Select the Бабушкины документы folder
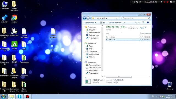The width and height of the screenshot is (176, 99). tap(14, 87)
